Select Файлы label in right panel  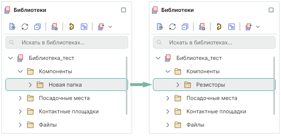pos(196,125)
